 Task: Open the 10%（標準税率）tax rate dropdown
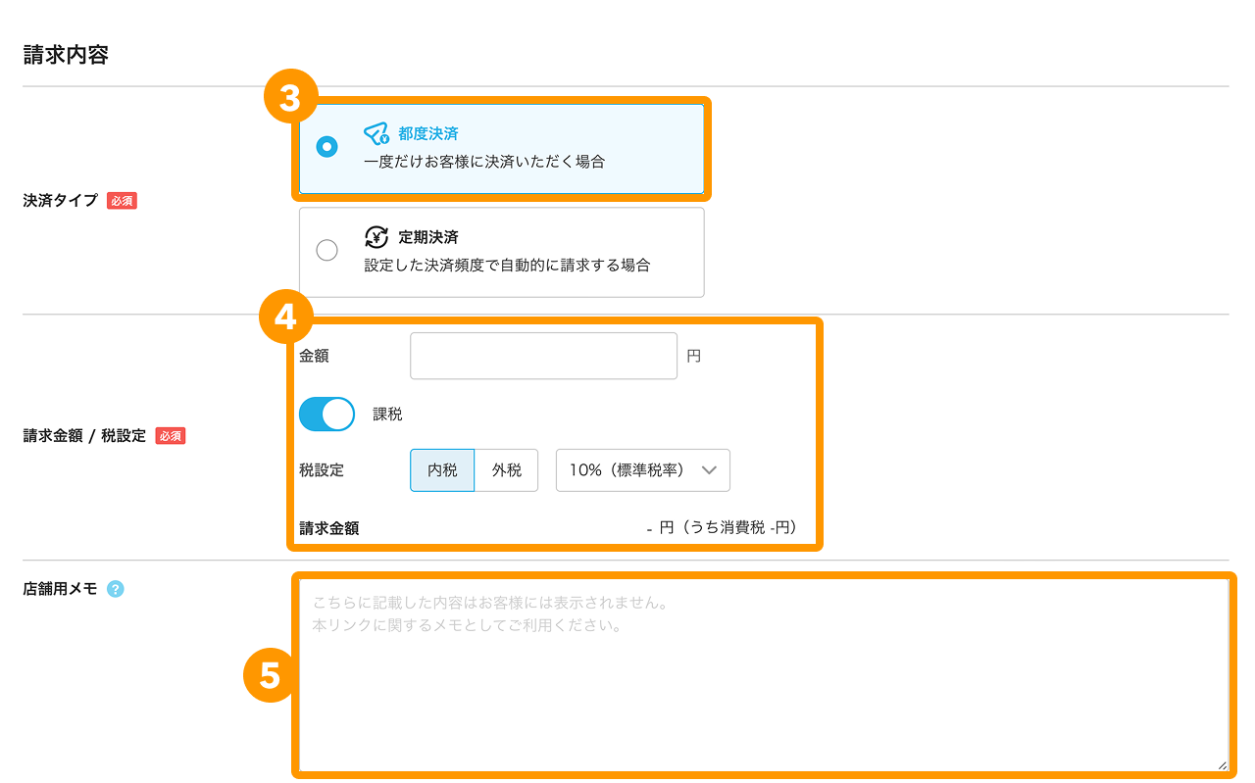[642, 470]
